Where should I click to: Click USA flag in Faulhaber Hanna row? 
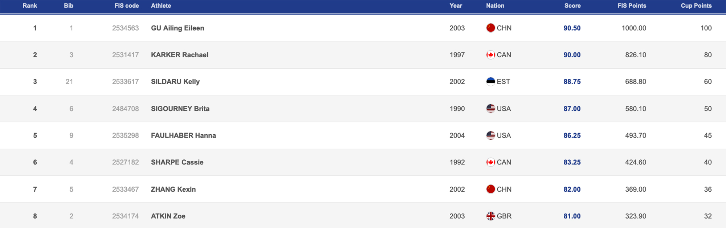pos(490,135)
